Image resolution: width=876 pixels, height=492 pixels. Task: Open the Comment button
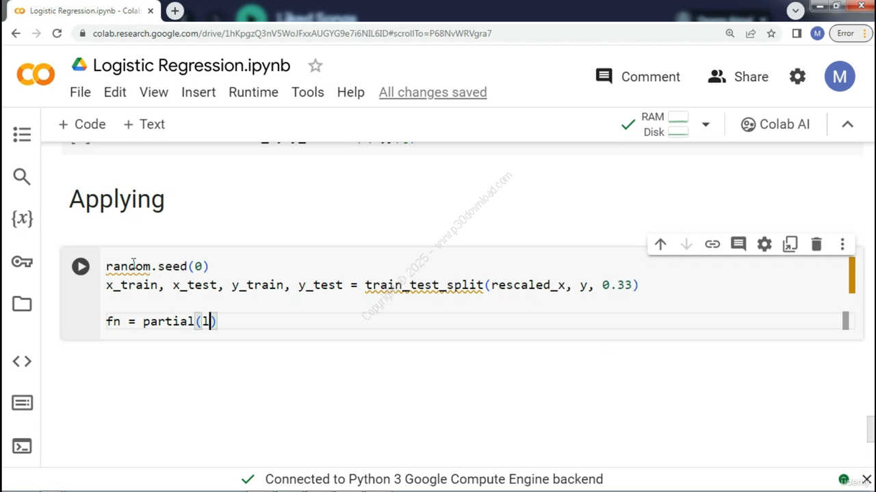(x=638, y=77)
